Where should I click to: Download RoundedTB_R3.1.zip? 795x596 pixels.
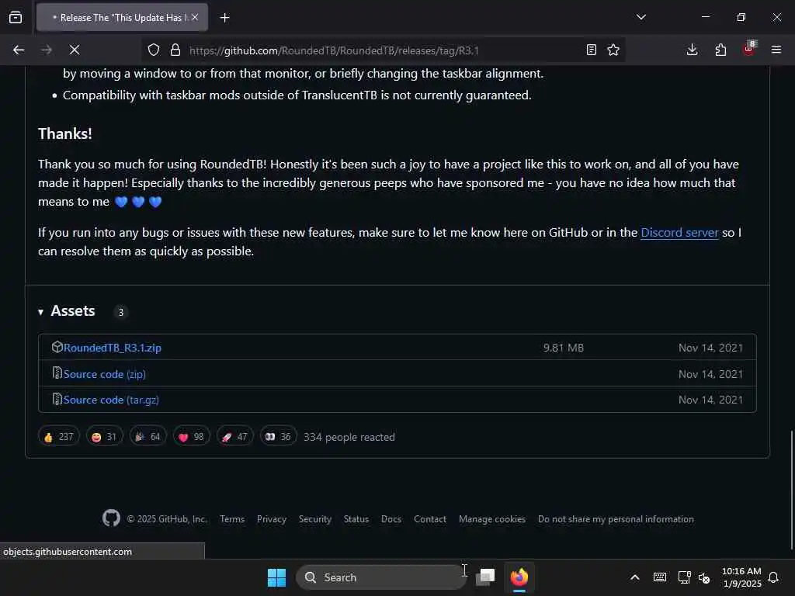(x=112, y=348)
